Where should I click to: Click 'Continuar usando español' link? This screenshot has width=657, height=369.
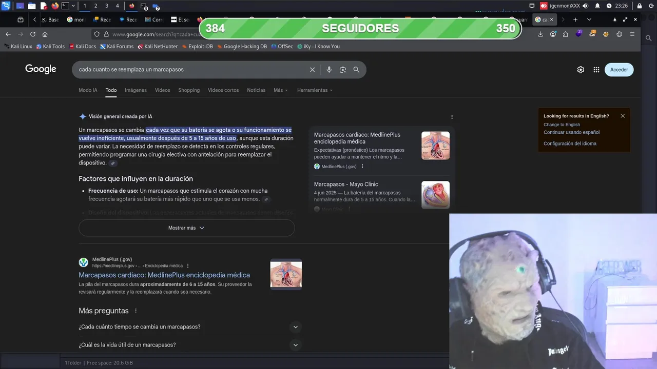571,132
